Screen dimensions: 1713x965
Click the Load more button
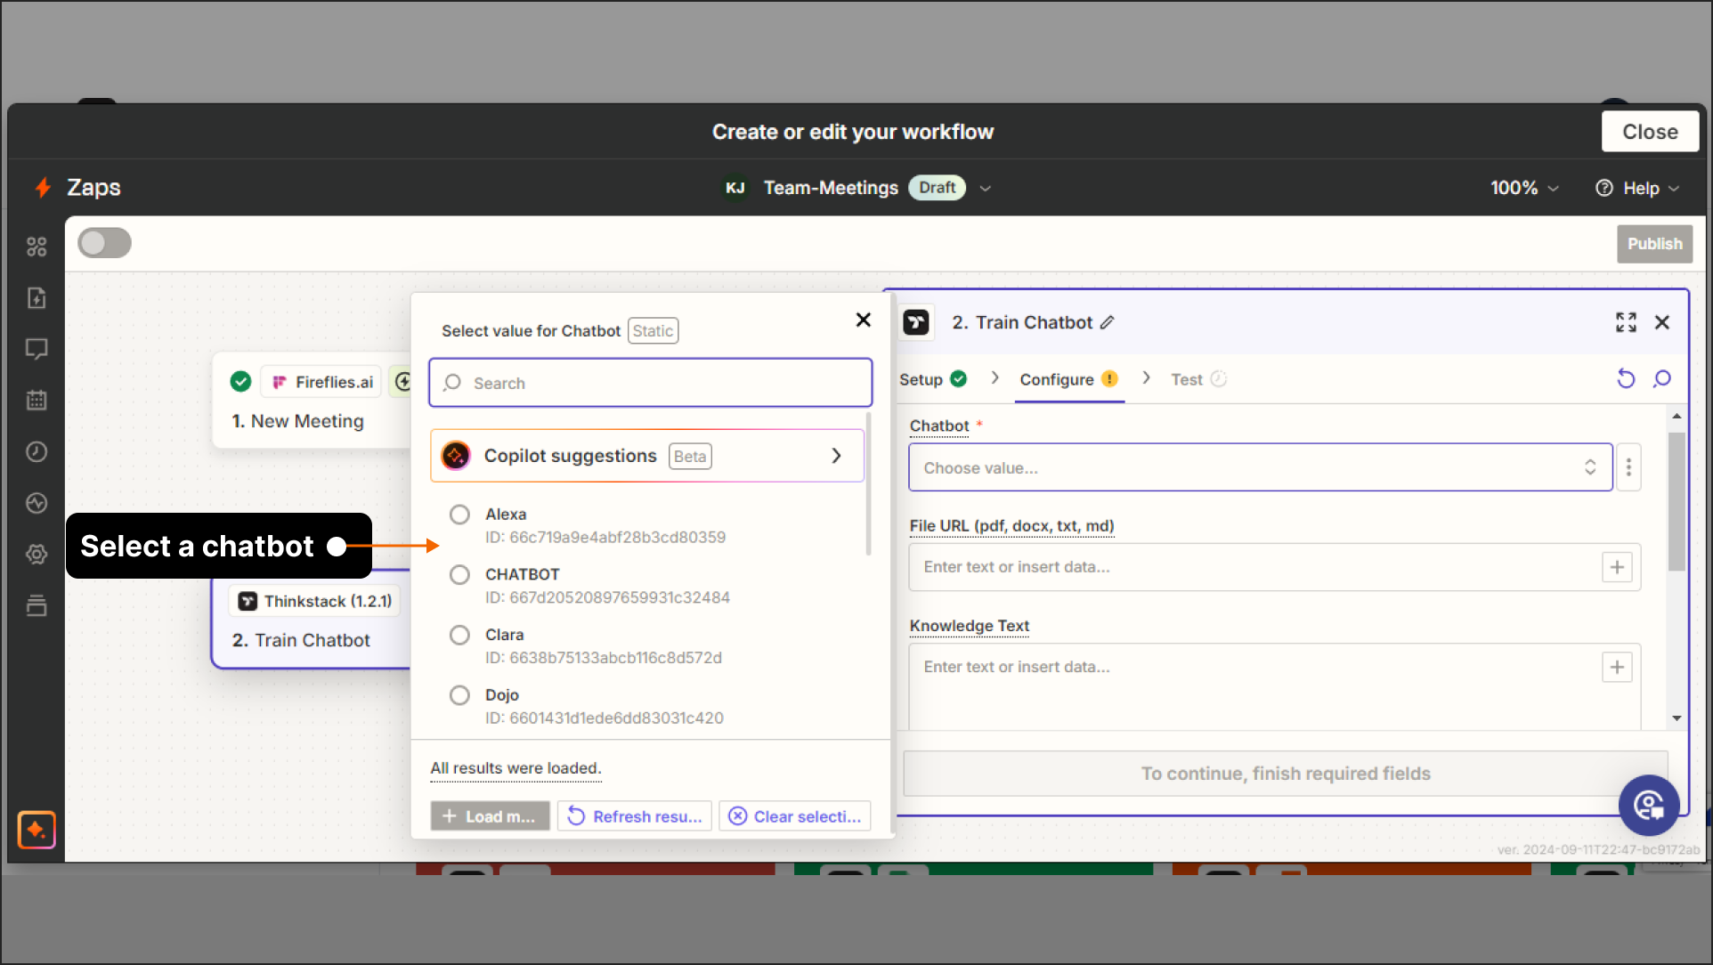point(490,816)
